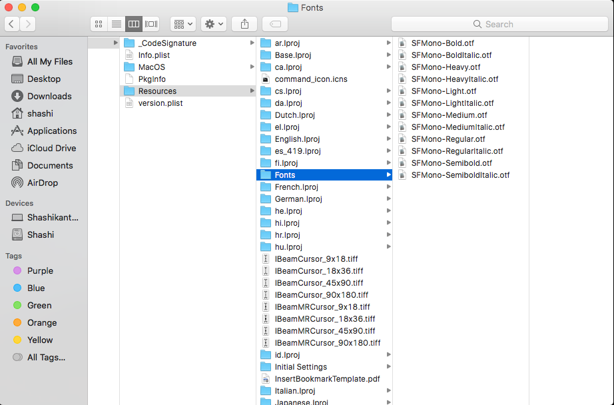
Task: Select SFMono-BoldItalic.otf font file
Action: (461, 55)
